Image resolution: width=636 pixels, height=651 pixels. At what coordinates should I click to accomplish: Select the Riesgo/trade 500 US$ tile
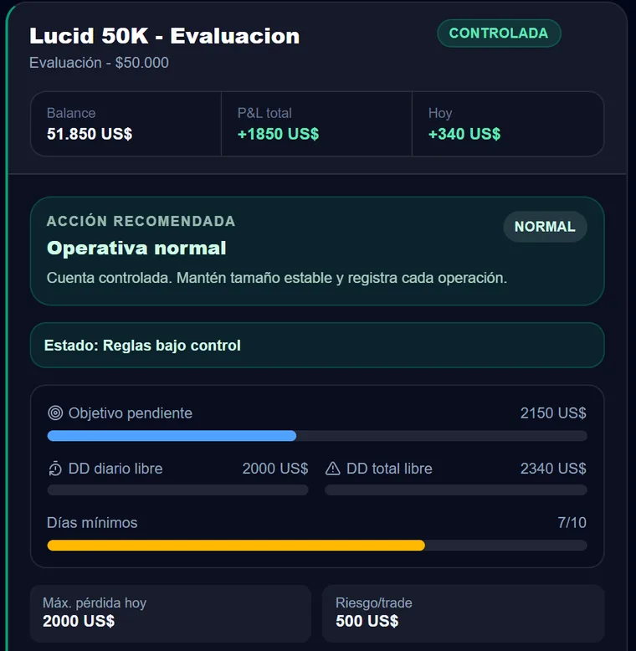[464, 613]
